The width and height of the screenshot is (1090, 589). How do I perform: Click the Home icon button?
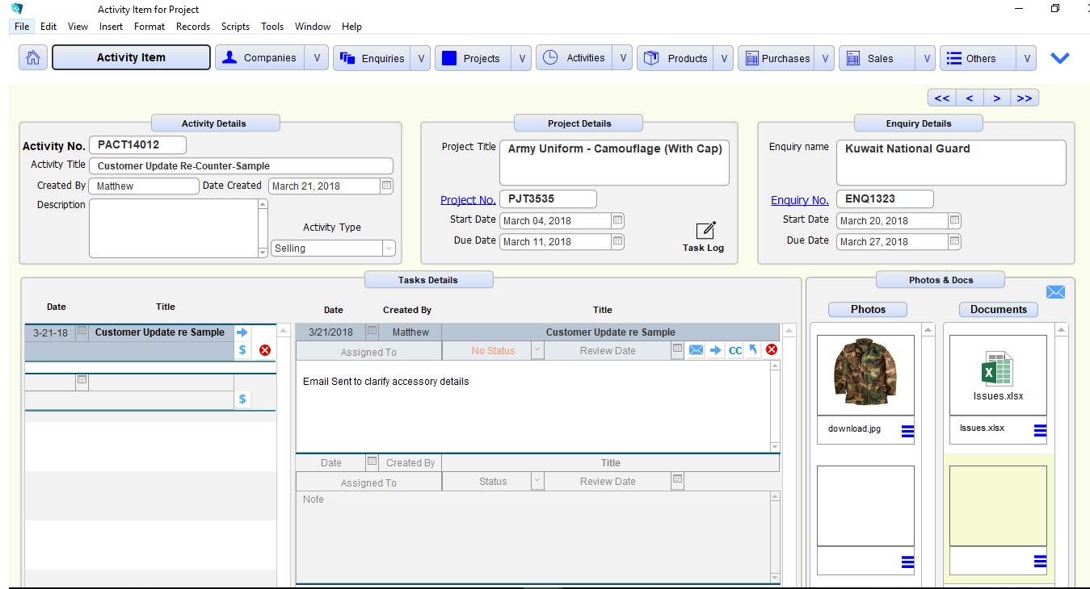click(32, 58)
